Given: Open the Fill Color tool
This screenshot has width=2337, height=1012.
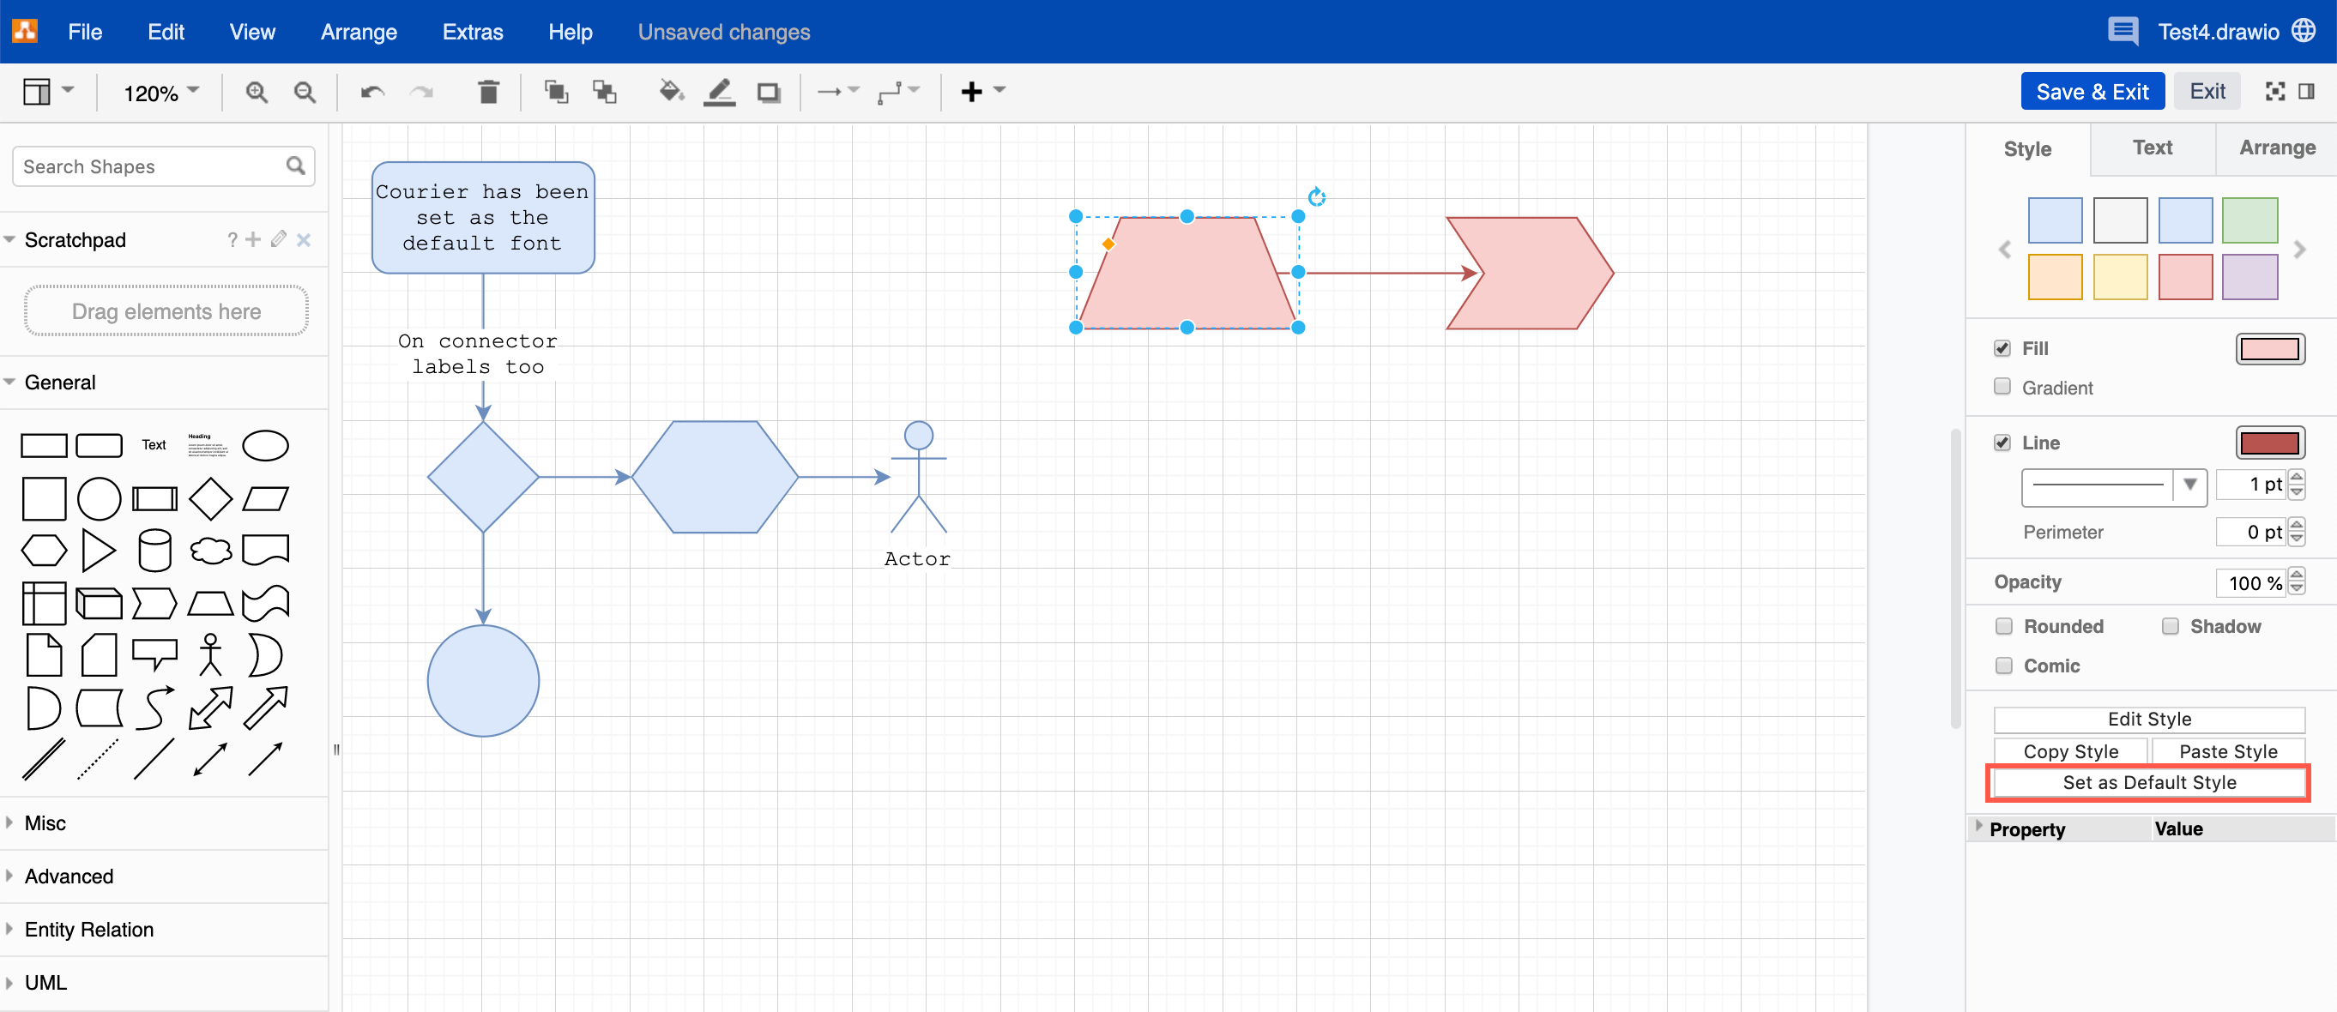Looking at the screenshot, I should pyautogui.click(x=670, y=91).
